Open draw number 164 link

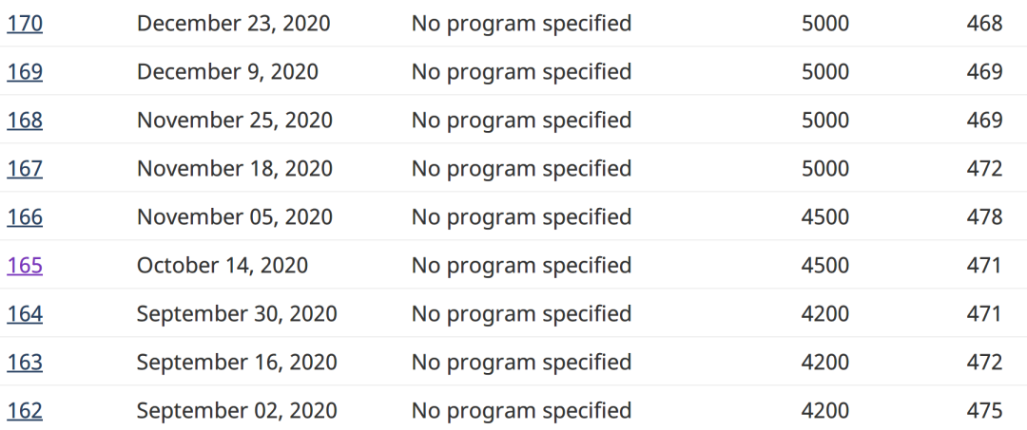point(25,313)
